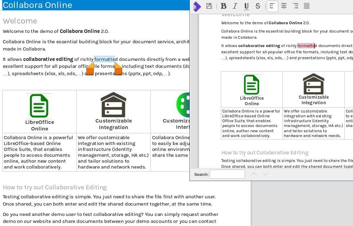Click the search next down arrow

(x=265, y=174)
